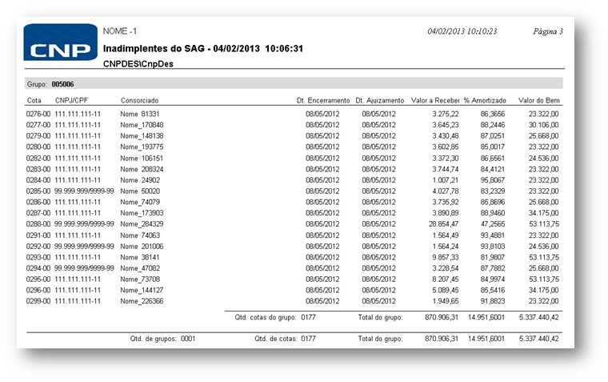Select cota '0279-00'
This screenshot has height=382, width=608.
(x=38, y=136)
